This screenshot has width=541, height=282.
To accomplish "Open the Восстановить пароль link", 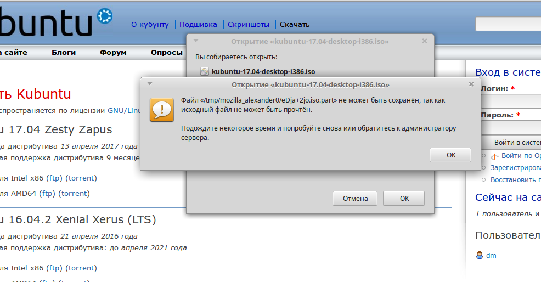I will [x=516, y=180].
